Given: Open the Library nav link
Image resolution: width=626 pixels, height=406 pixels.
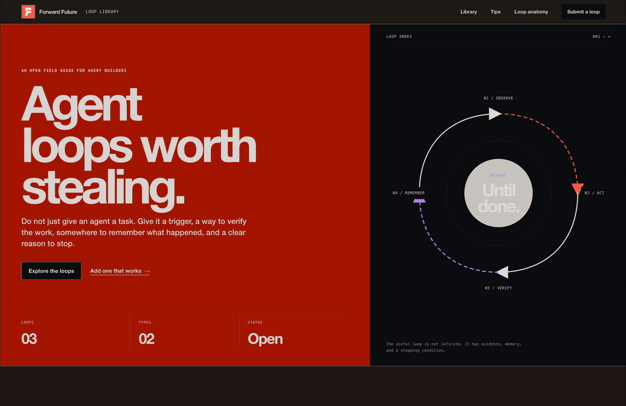Looking at the screenshot, I should click(468, 12).
